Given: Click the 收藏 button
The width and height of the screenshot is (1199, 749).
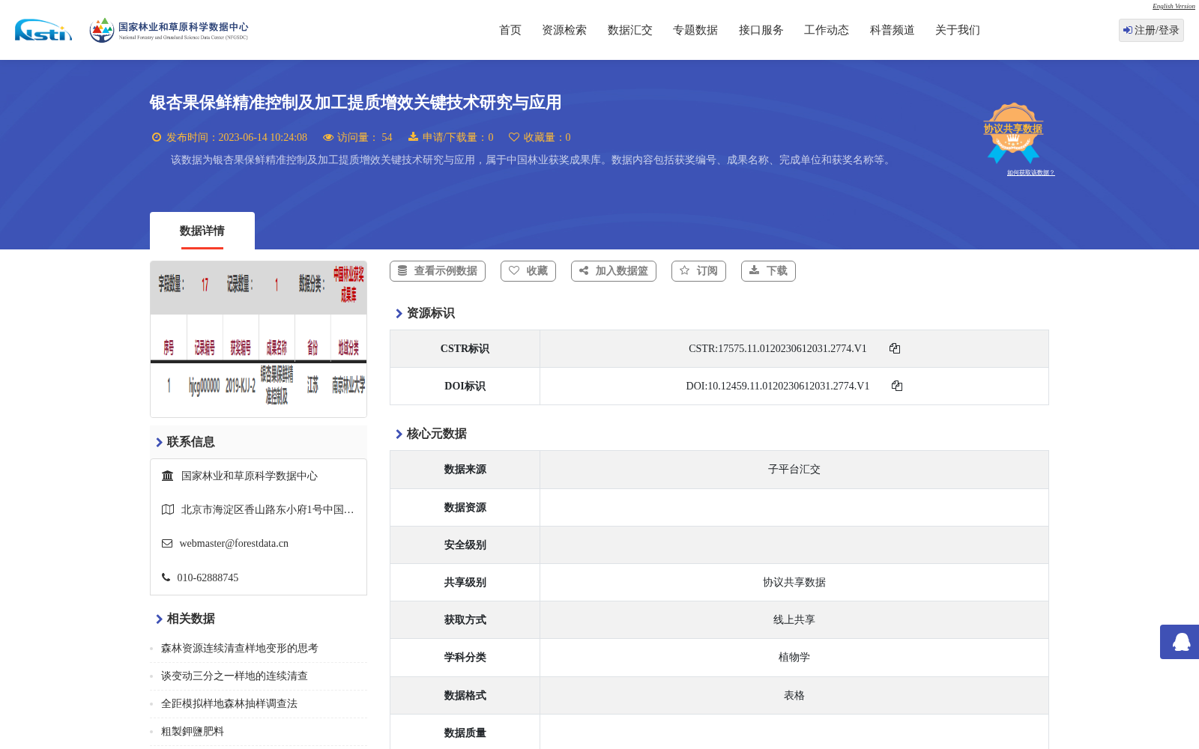Looking at the screenshot, I should (528, 271).
